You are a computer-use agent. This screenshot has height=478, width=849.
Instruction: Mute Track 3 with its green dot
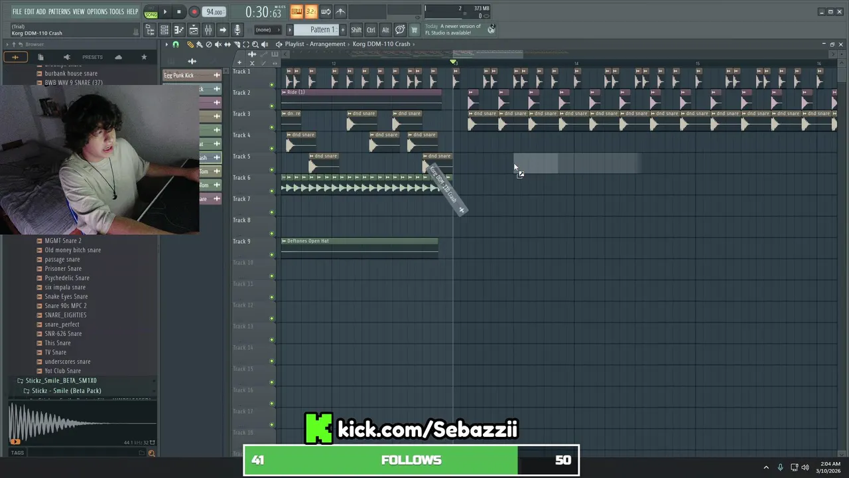tap(271, 127)
